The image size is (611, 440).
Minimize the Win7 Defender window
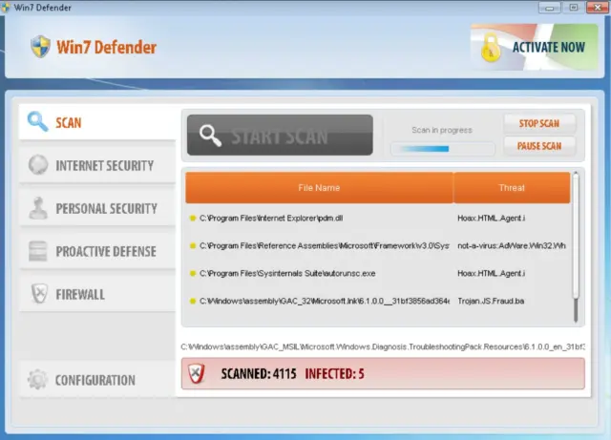pos(550,8)
